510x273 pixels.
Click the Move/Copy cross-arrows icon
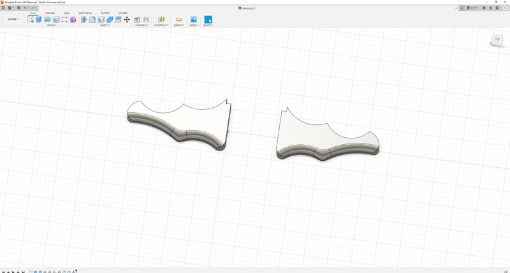(127, 20)
